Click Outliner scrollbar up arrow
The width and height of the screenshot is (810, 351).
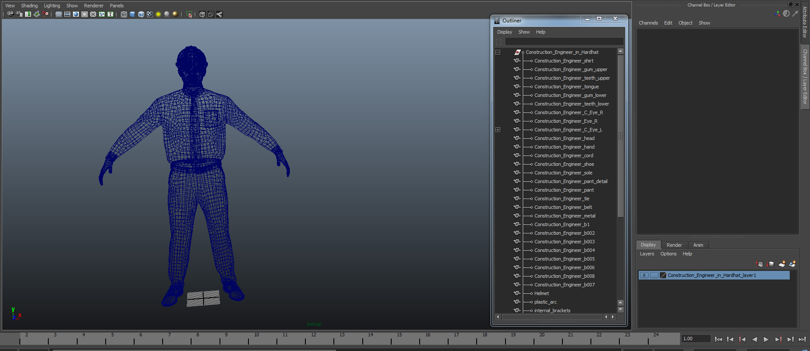click(621, 51)
